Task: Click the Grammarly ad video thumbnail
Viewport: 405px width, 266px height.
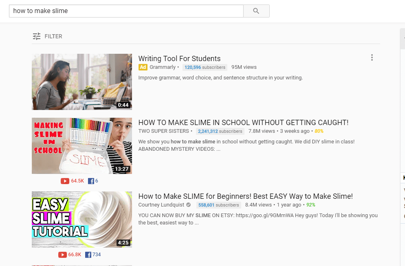Action: click(82, 82)
